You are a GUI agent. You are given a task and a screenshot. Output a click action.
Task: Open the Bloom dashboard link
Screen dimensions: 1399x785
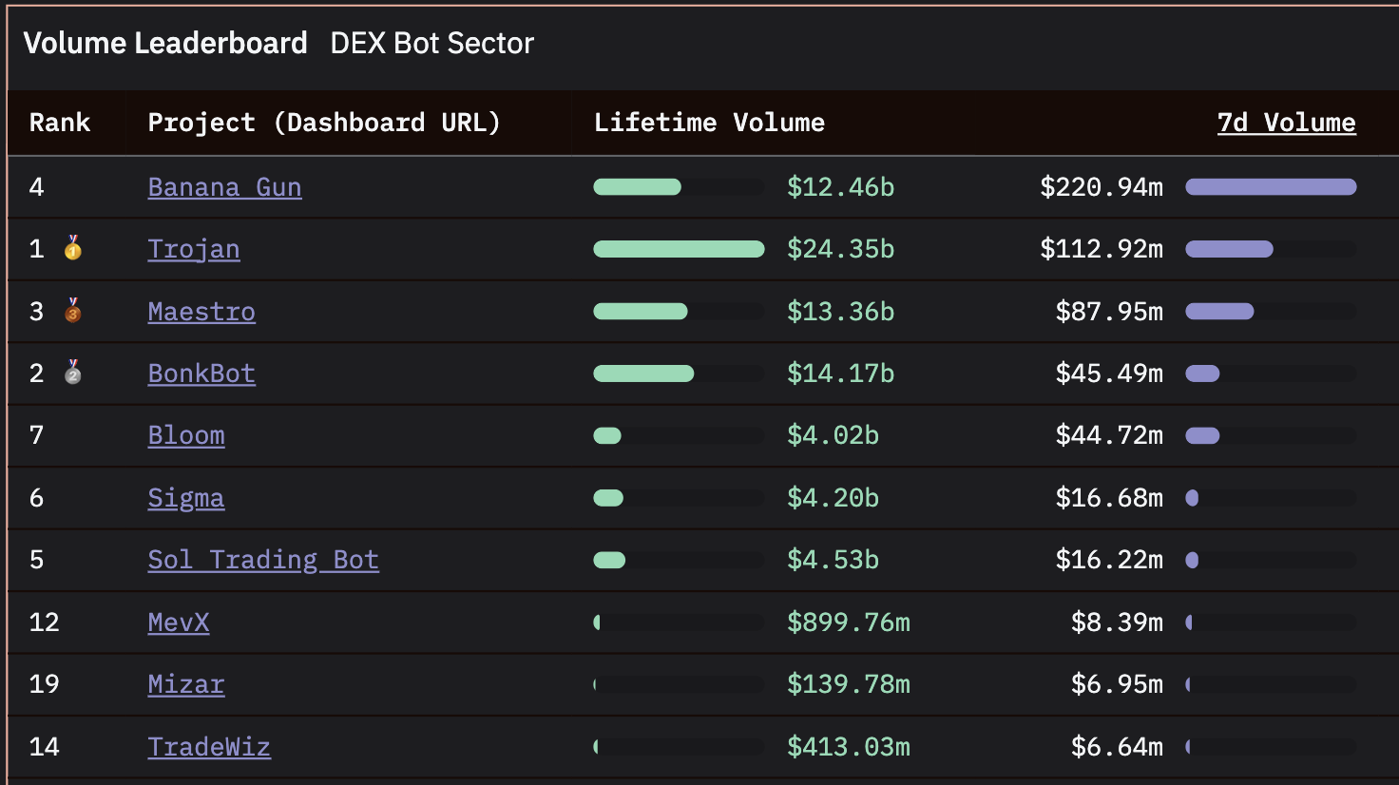click(186, 435)
